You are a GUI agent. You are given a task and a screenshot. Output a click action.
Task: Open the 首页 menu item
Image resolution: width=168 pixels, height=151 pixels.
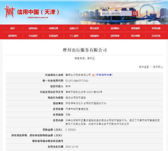13,28
